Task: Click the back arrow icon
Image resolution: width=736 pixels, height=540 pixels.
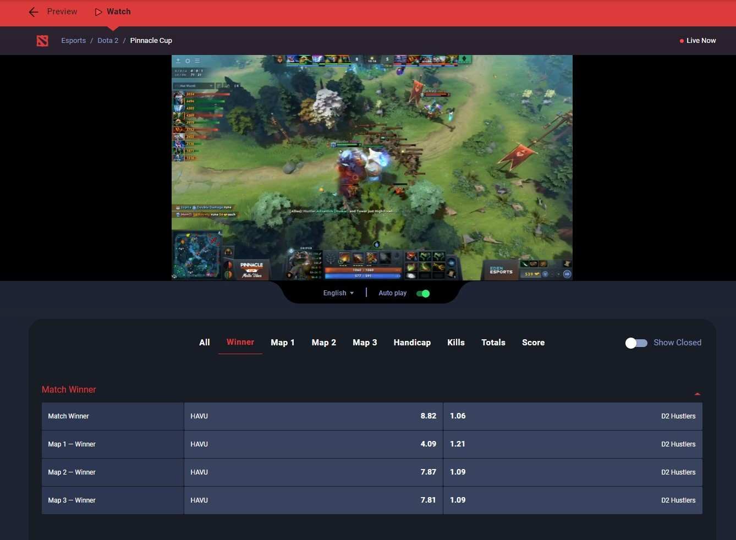Action: click(34, 12)
